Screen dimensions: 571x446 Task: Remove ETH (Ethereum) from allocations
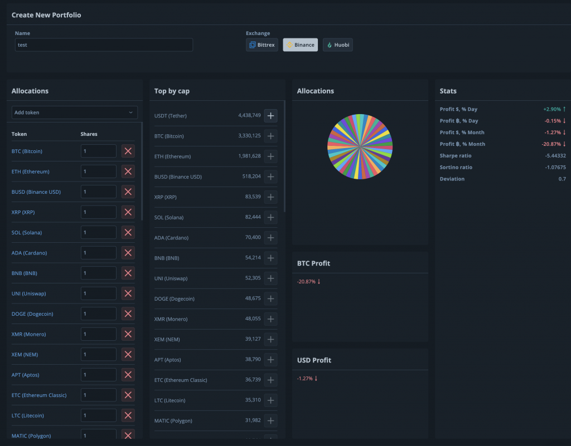tap(128, 171)
